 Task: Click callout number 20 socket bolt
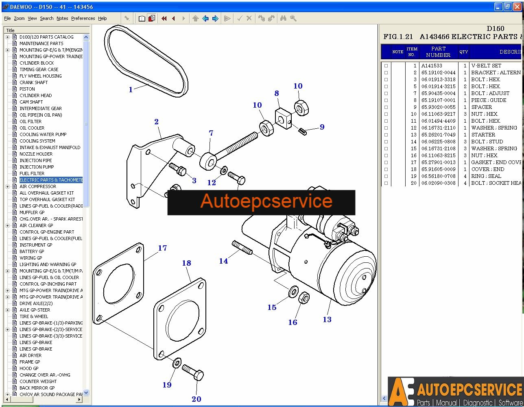[196, 399]
